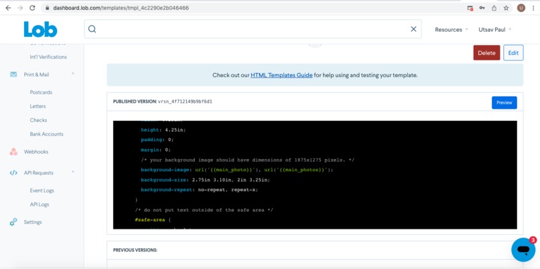Click the background-size code line
This screenshot has width=540, height=269.
pos(206,180)
